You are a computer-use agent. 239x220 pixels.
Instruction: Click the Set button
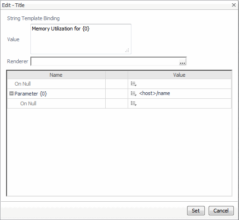[x=196, y=211]
